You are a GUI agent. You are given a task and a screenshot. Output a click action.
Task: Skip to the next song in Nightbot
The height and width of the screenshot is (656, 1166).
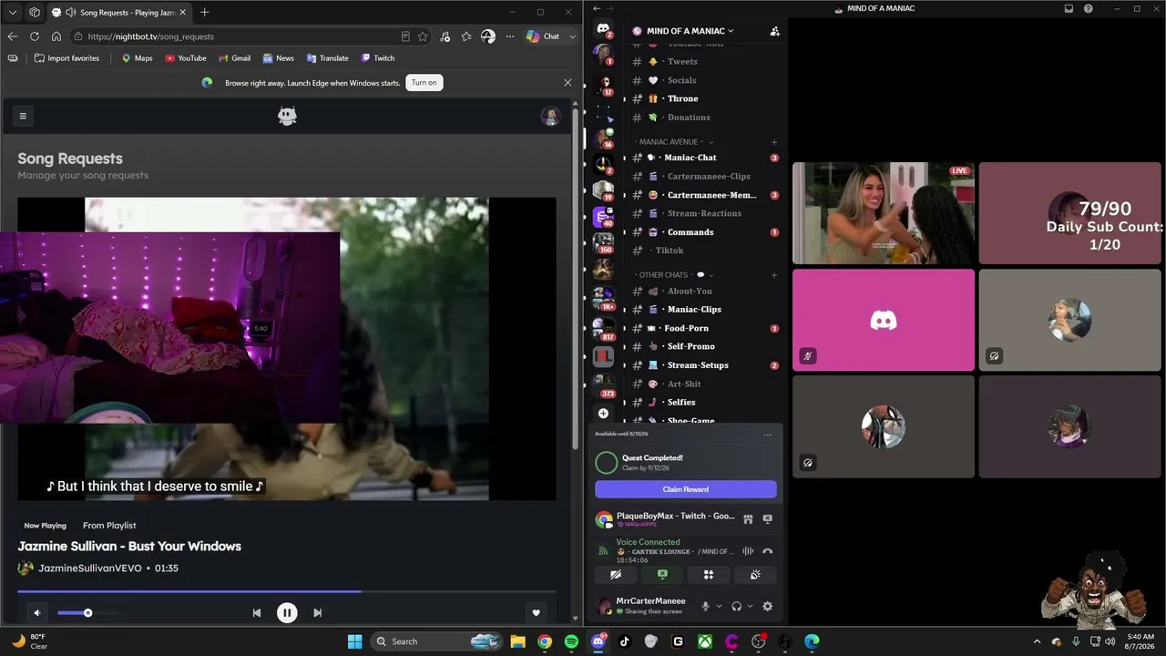coord(317,613)
